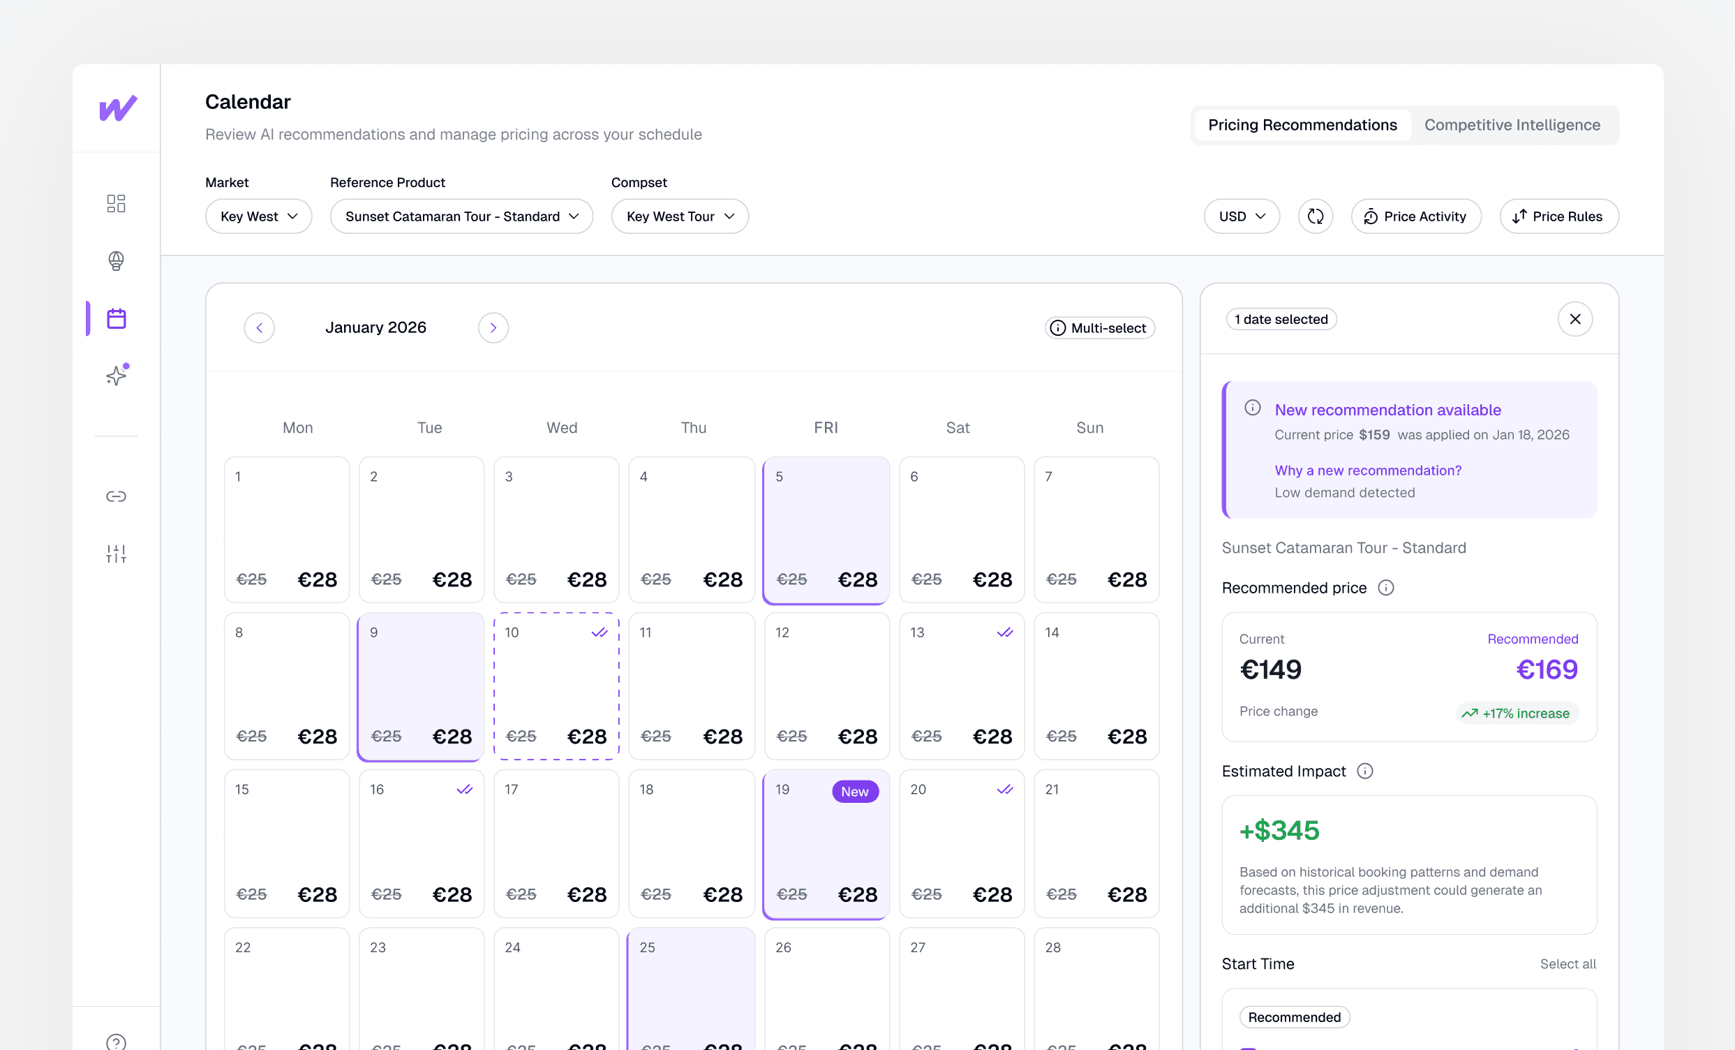Click 'Sunset Catamaran Tour - Standard' panel title

[x=1343, y=548]
